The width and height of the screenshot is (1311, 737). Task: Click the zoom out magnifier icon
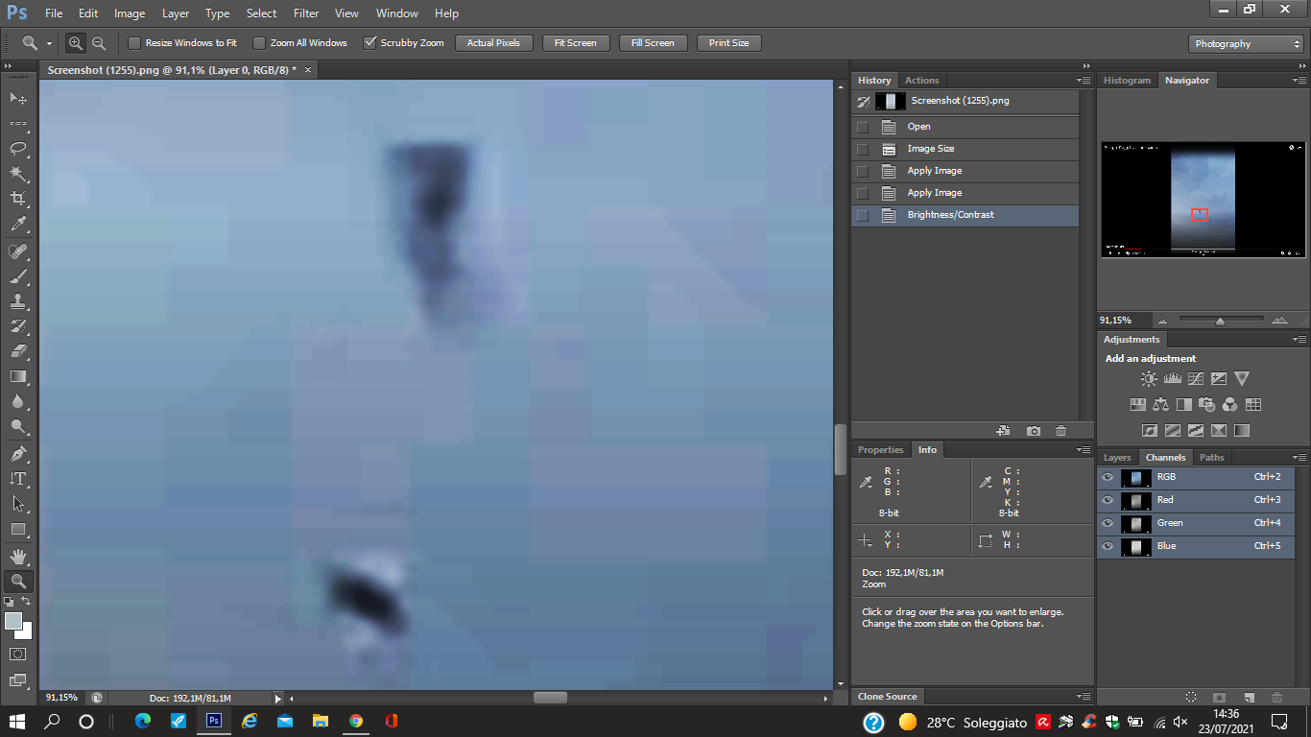99,43
